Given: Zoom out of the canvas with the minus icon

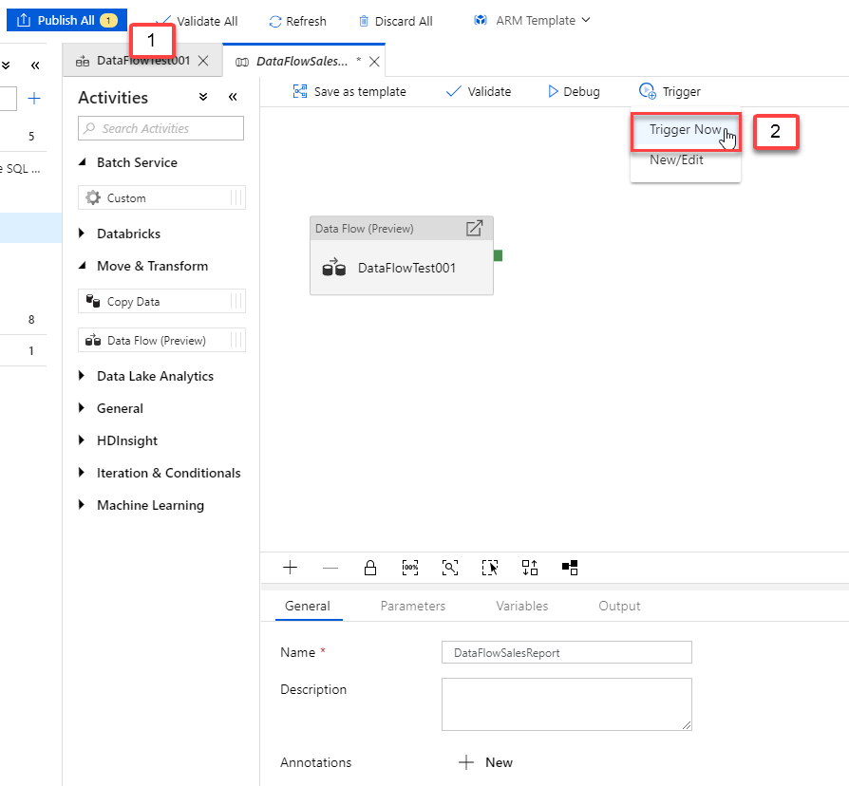Looking at the screenshot, I should 330,568.
